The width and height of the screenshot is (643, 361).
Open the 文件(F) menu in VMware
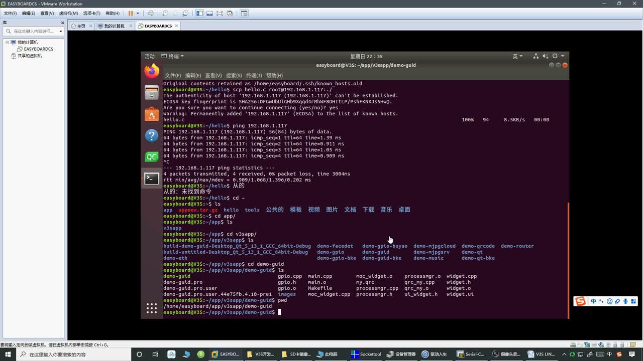(10, 14)
